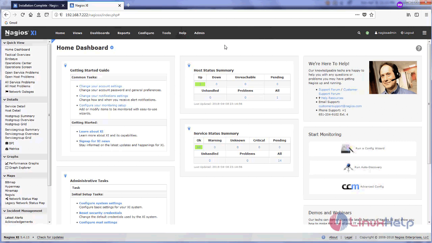Screen dimensions: 432x243
Task: Open Network Outages in sidebar
Action: click(20, 92)
